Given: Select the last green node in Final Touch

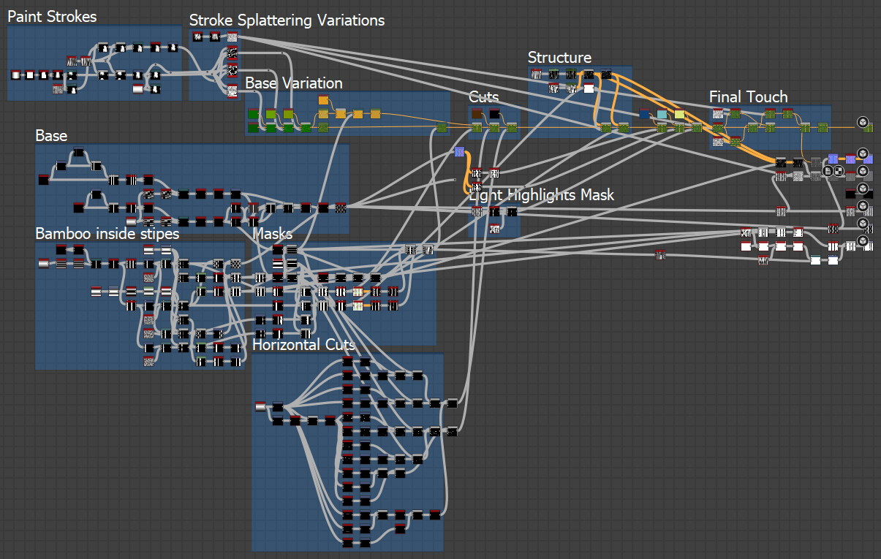Looking at the screenshot, I should pos(823,127).
